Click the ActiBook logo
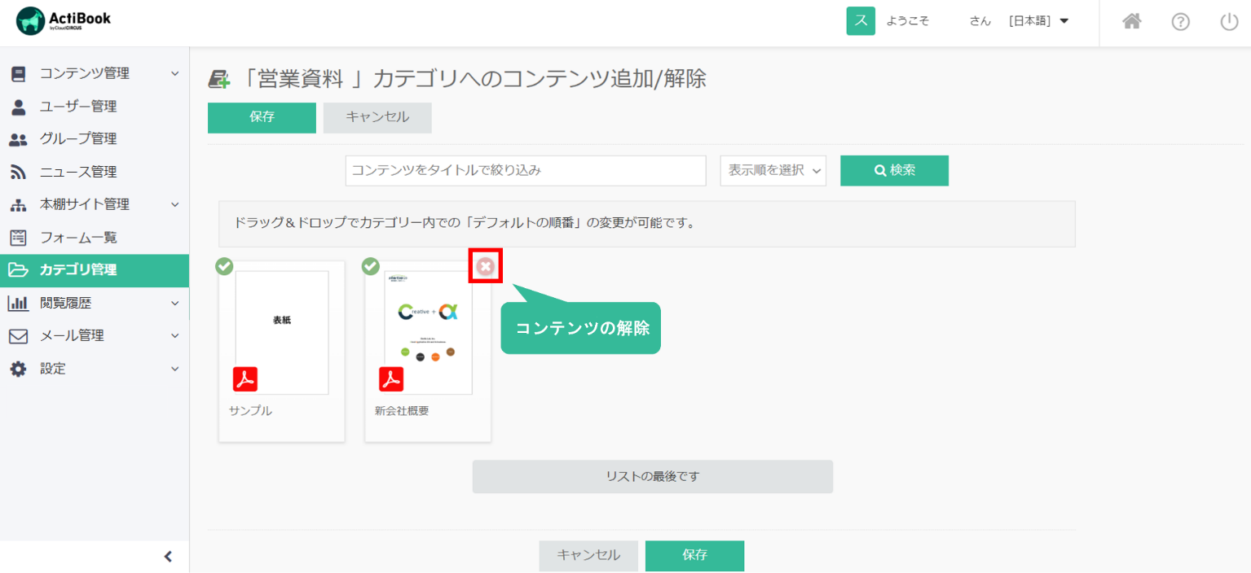Viewport: 1251px width, 573px height. (x=64, y=21)
